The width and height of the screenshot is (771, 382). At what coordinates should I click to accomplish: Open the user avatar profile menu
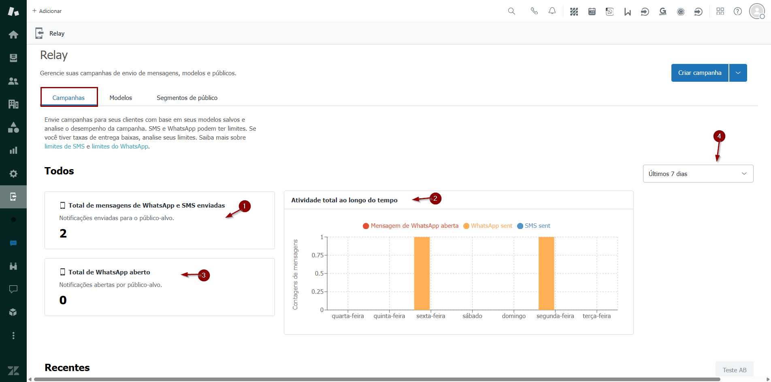tap(756, 11)
